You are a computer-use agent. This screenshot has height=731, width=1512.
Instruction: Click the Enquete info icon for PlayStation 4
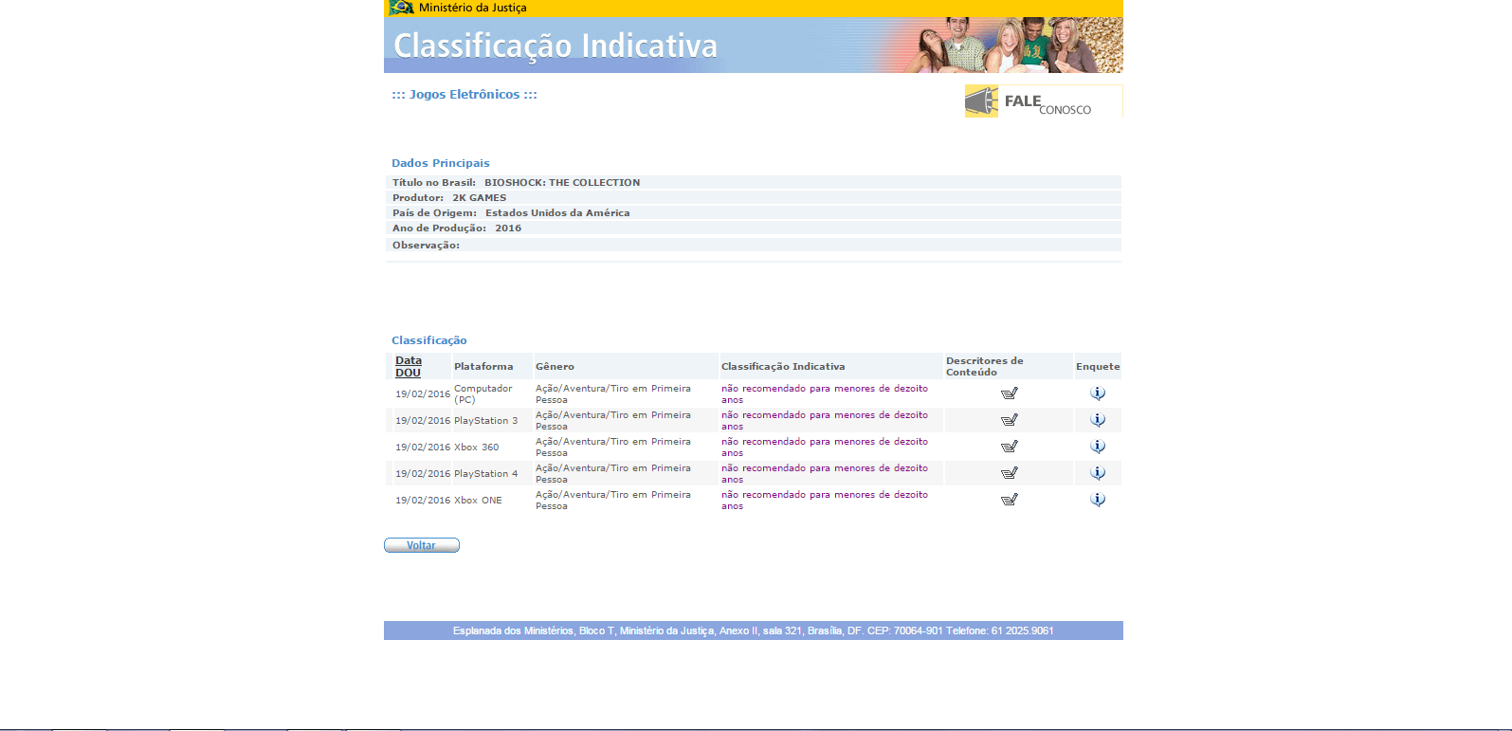(x=1098, y=473)
